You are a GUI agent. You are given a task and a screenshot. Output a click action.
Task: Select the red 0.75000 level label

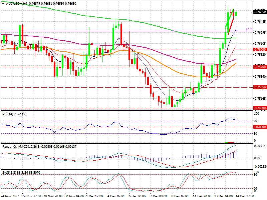(260, 108)
